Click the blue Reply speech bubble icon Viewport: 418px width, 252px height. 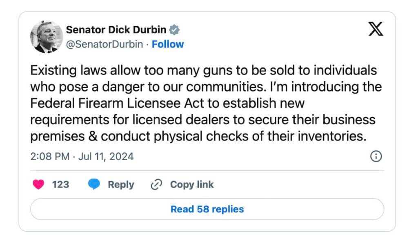[94, 184]
